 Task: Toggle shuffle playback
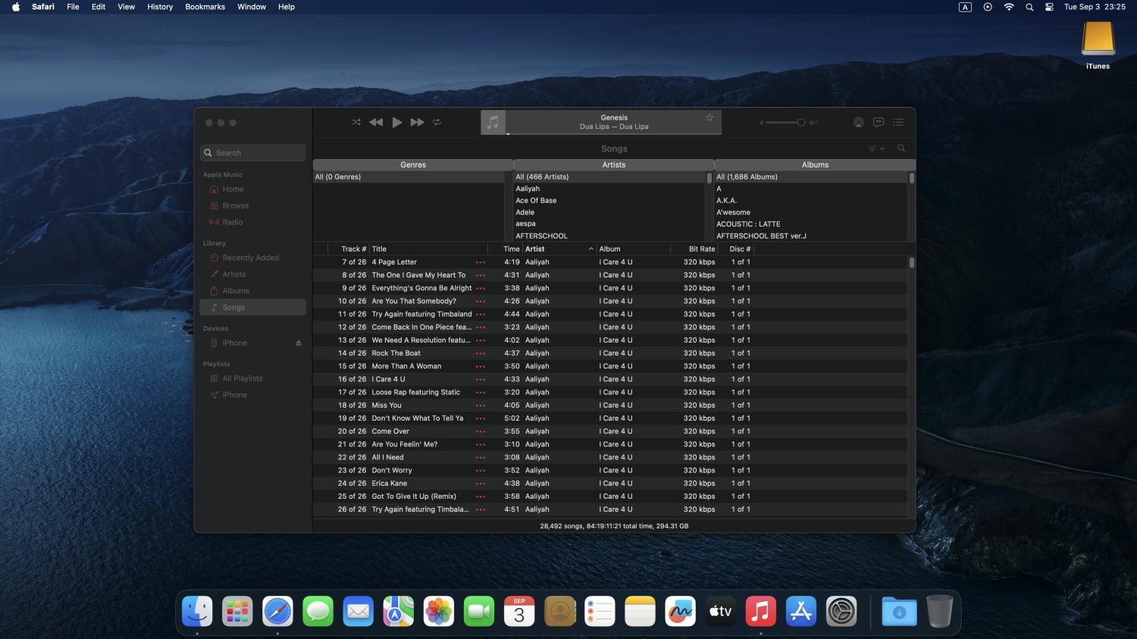click(356, 122)
